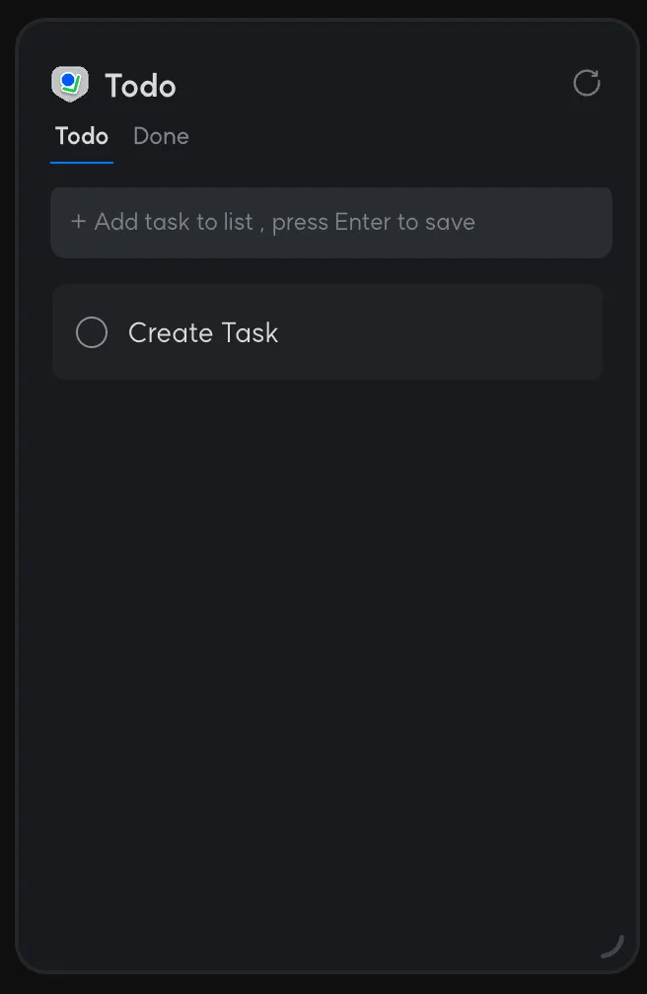Click the word 'Task' in the task row
647x994 pixels.
pos(251,332)
